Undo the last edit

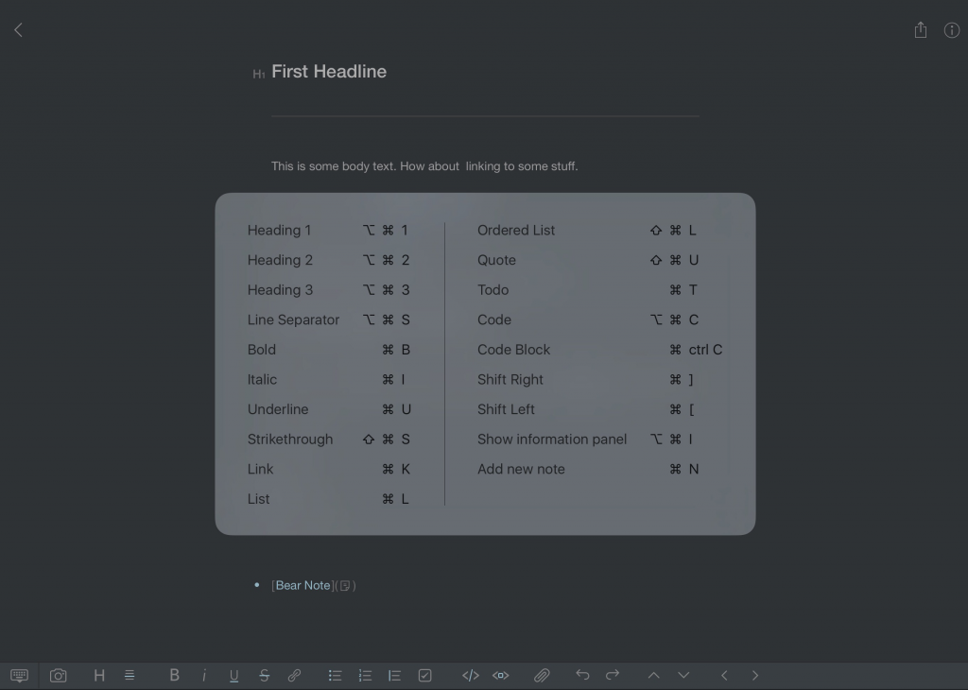pos(582,675)
